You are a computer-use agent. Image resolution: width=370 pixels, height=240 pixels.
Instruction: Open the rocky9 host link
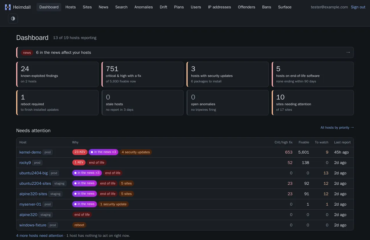[25, 163]
